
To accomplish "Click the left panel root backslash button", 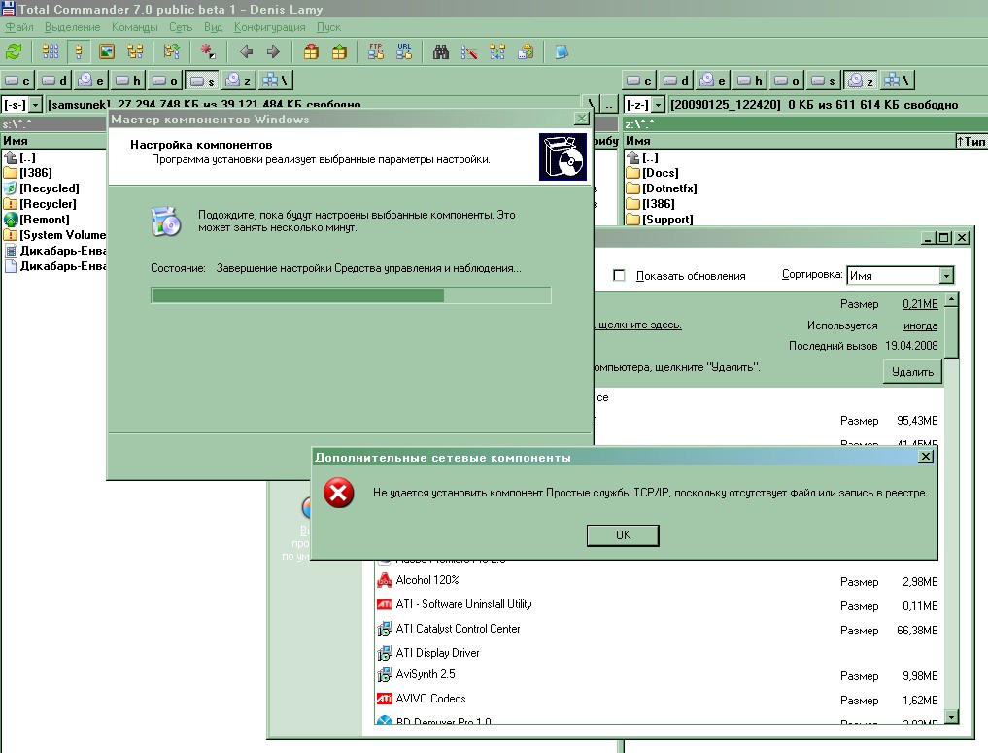I will click(x=590, y=105).
